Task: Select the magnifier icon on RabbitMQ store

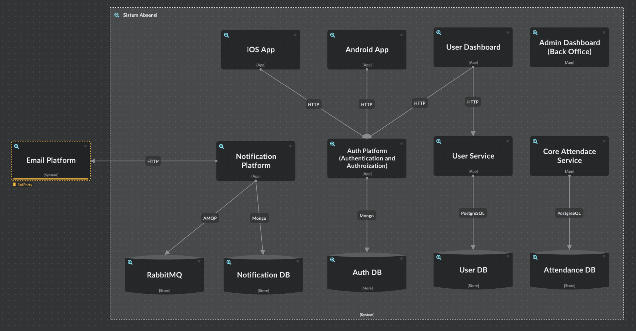Action: (x=130, y=262)
